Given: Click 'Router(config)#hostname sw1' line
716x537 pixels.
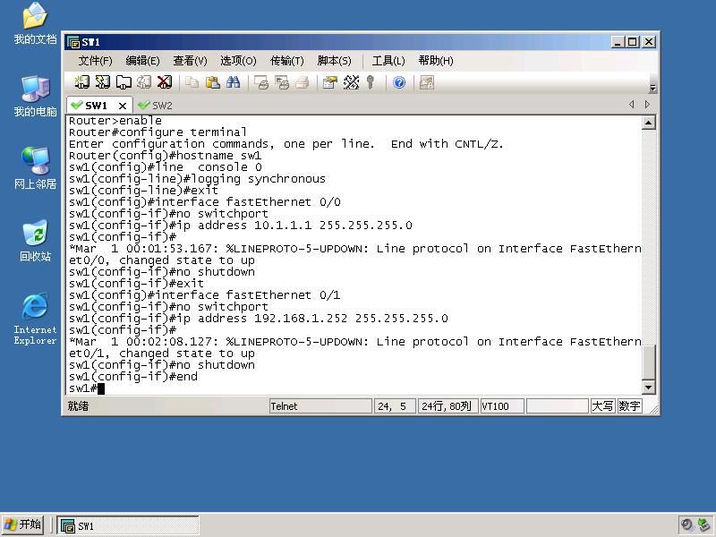Looking at the screenshot, I should 165,155.
